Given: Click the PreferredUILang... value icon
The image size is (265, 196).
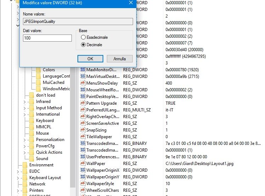Looking at the screenshot, I should [x=83, y=110].
